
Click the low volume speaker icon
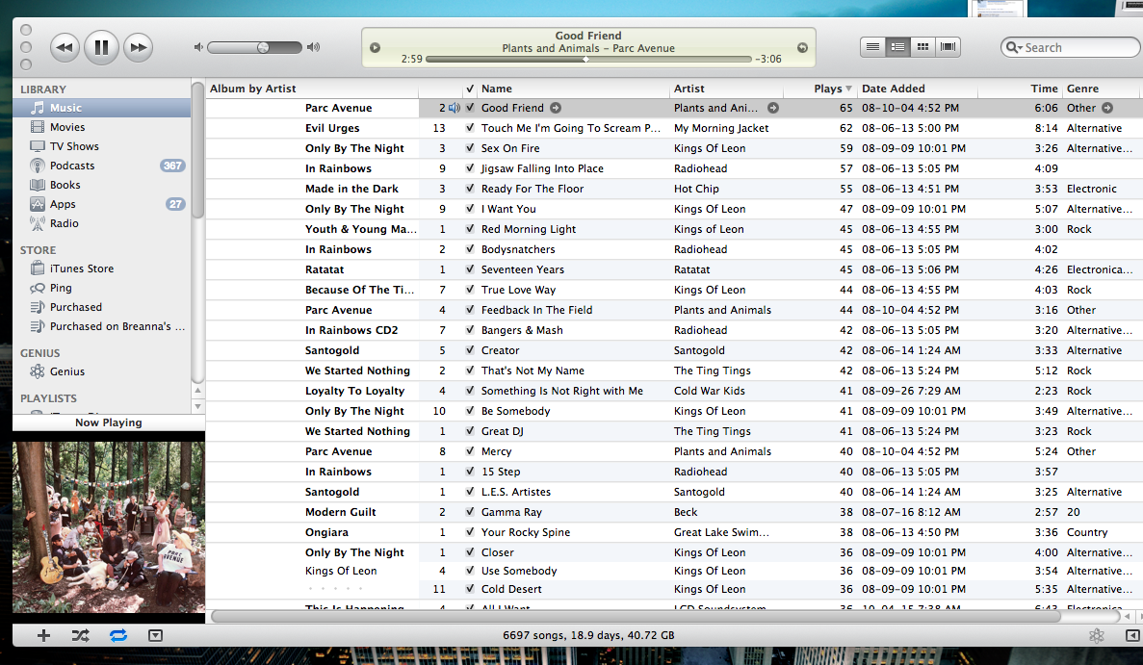[198, 47]
